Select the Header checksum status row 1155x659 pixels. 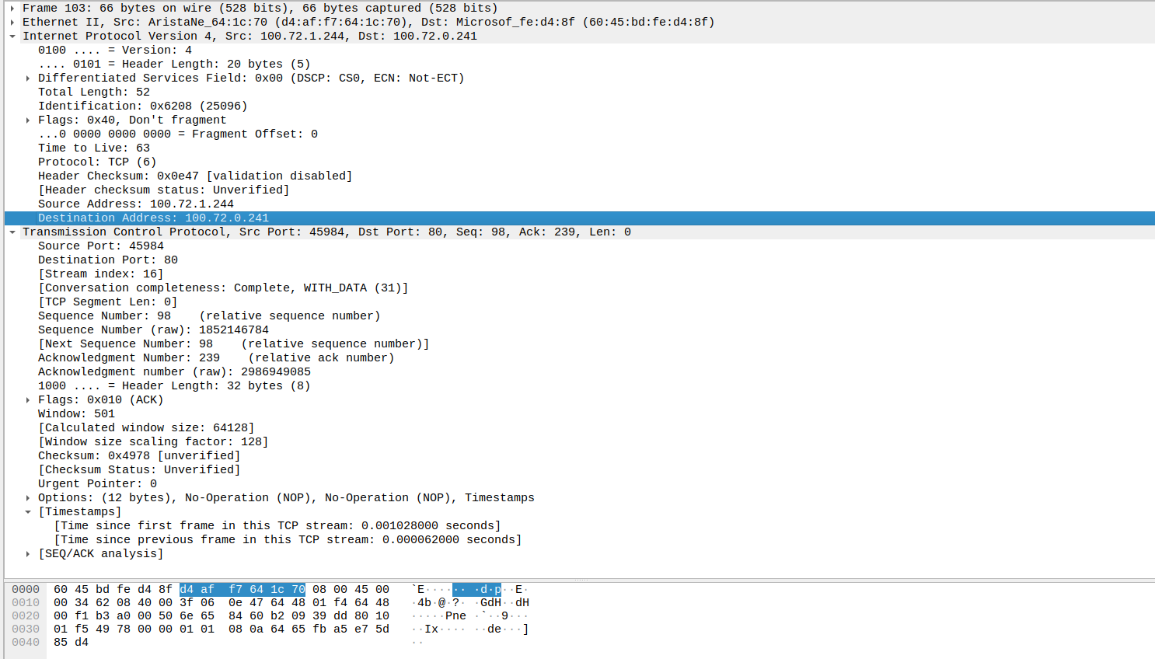tap(580, 190)
